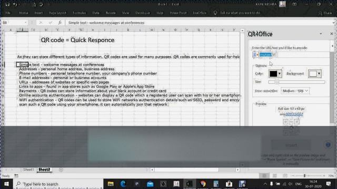
Task: Switch to Page Break Preview in status bar
Action: (x=285, y=176)
